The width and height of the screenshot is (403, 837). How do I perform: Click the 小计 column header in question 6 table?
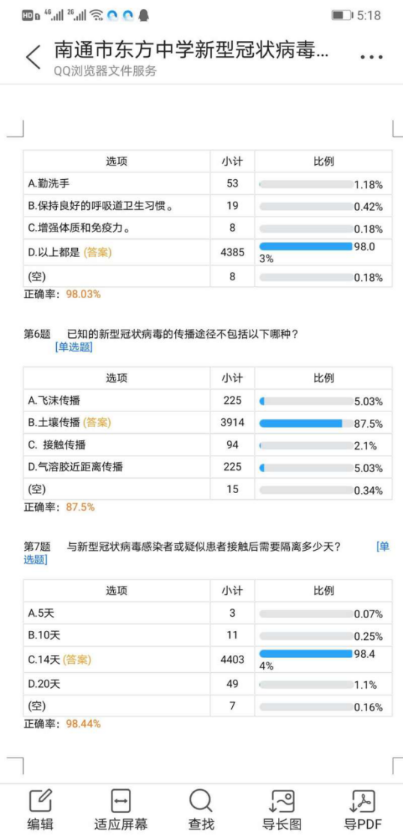pos(232,378)
